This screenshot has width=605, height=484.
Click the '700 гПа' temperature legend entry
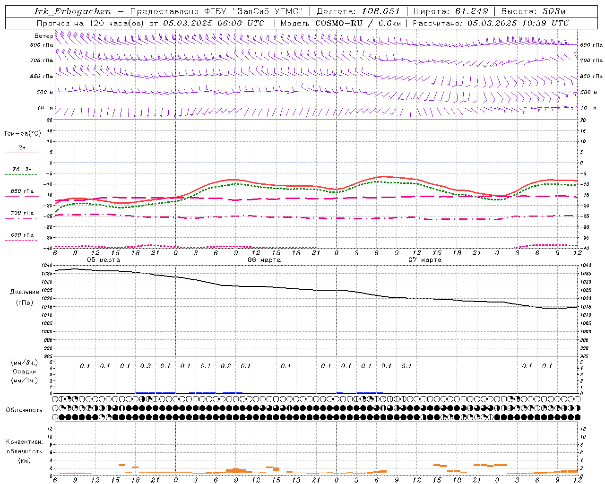coord(22,213)
